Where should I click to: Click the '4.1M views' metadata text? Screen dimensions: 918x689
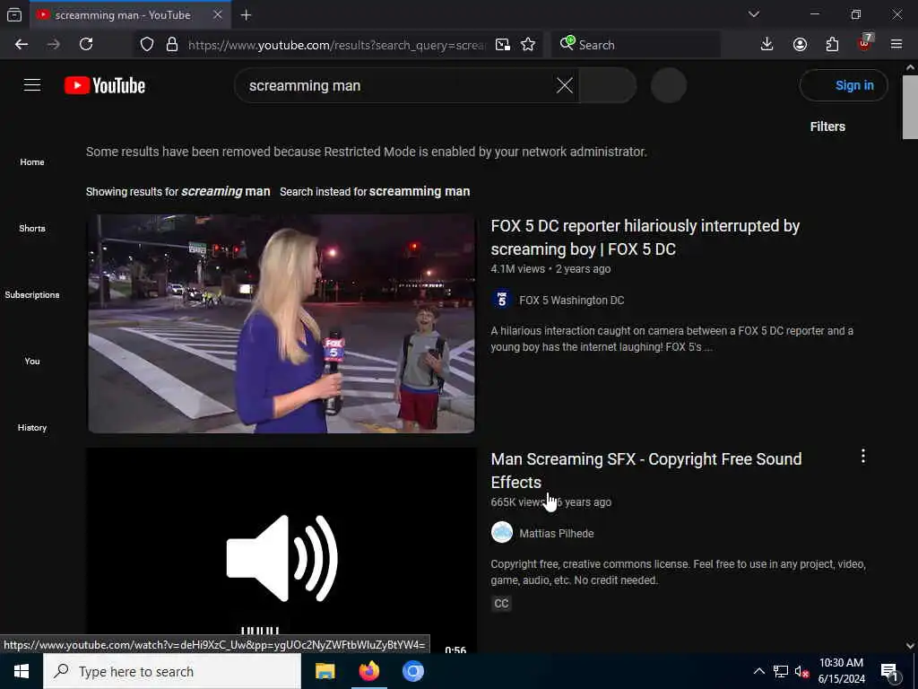(x=517, y=269)
